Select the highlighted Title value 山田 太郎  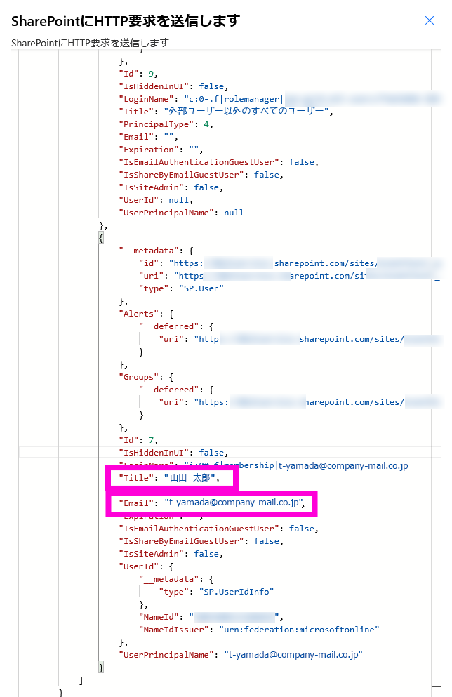(x=192, y=479)
